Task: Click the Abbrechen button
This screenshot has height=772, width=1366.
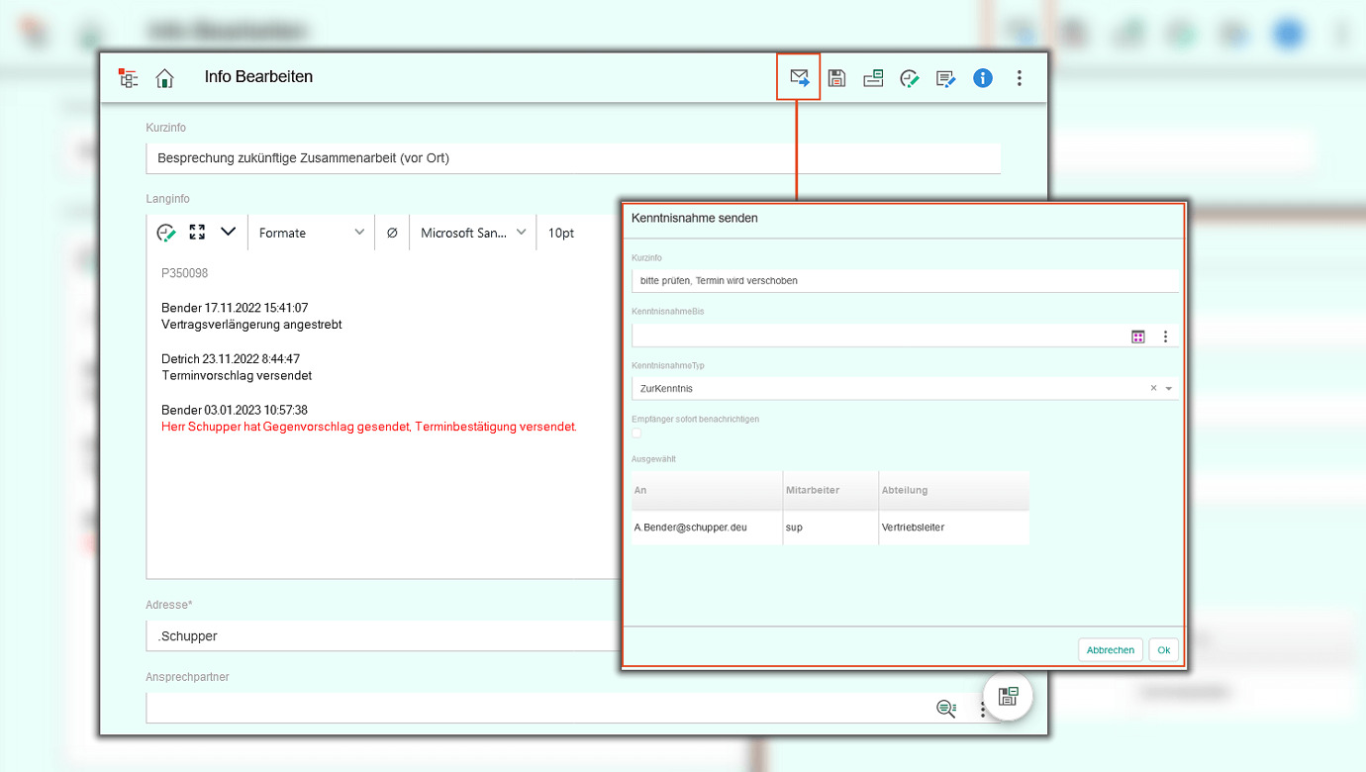Action: tap(1110, 650)
